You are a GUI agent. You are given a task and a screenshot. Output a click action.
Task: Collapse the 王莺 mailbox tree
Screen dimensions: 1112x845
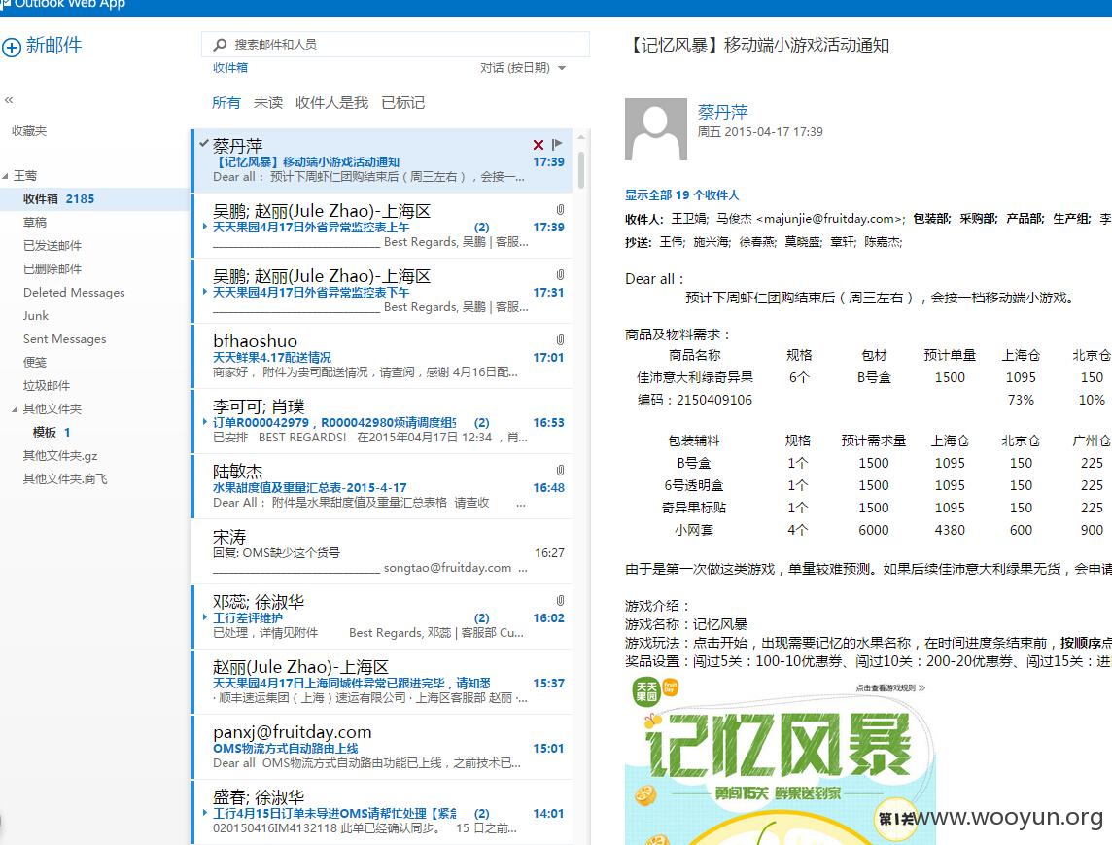tap(5, 176)
